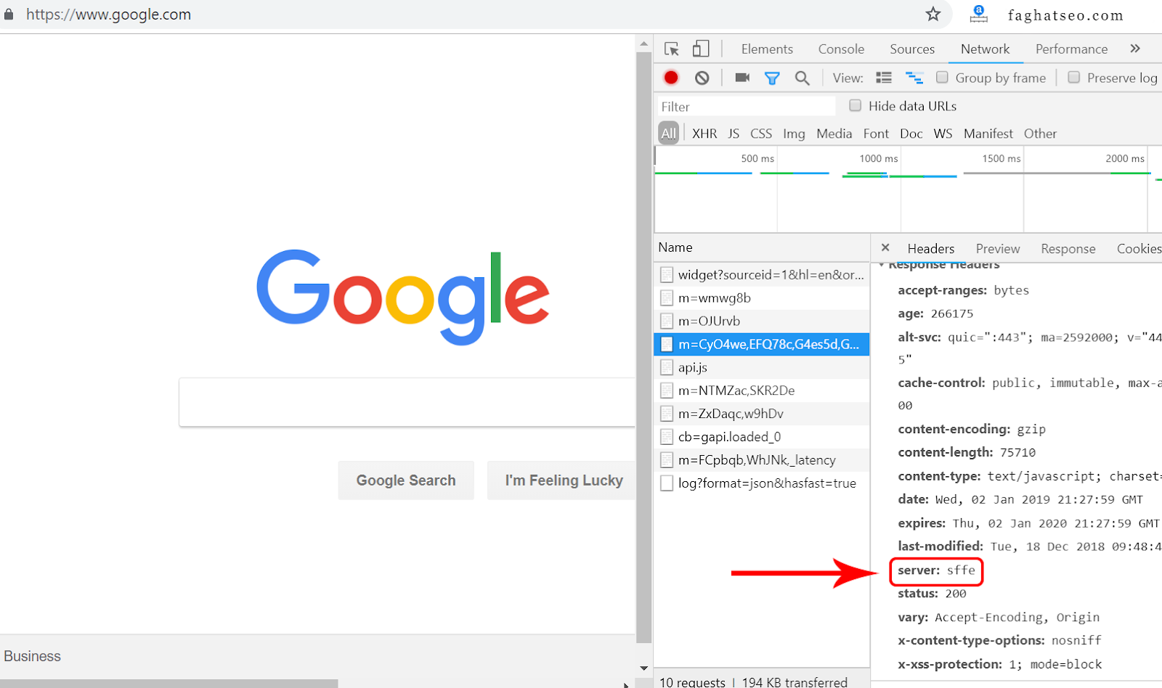This screenshot has height=688, width=1162.
Task: Toggle the network filter funnel icon
Action: (x=772, y=78)
